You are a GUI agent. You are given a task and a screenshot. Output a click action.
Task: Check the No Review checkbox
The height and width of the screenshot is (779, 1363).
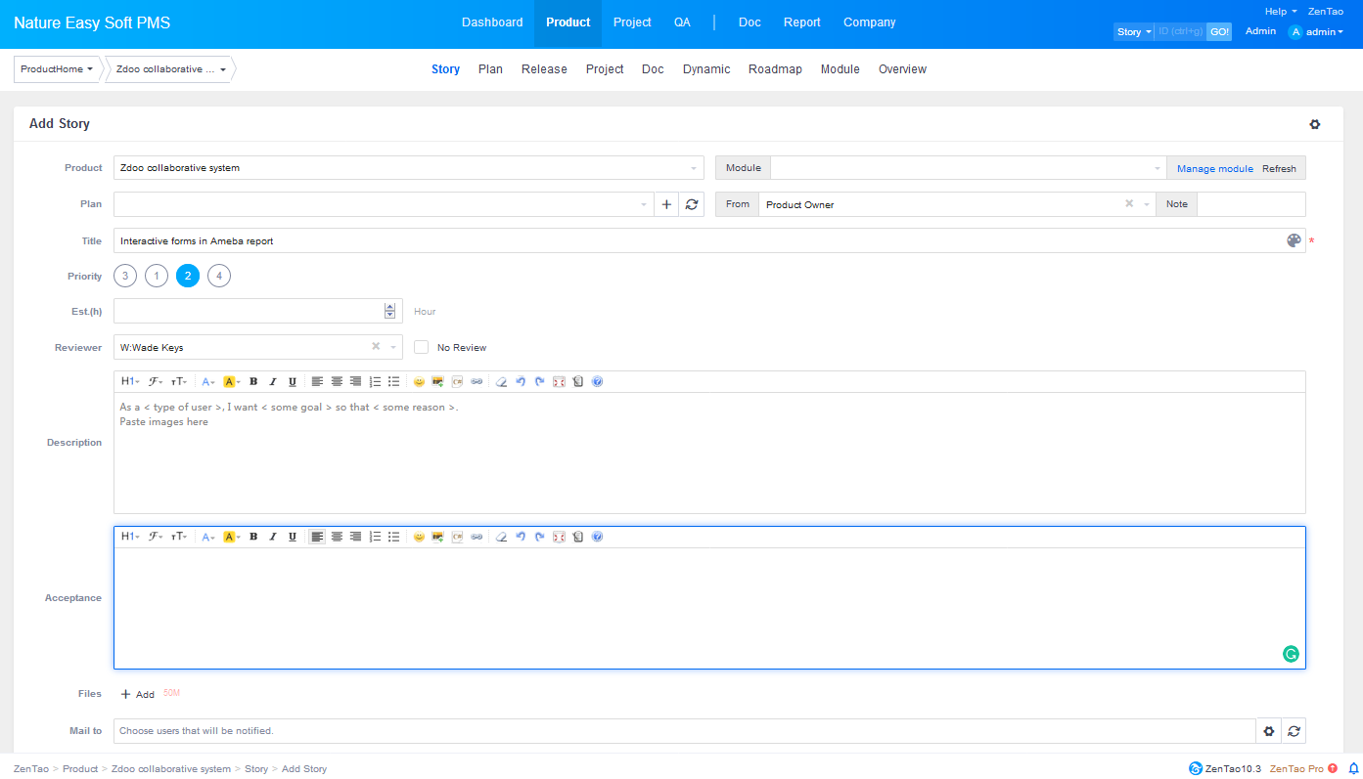[422, 347]
